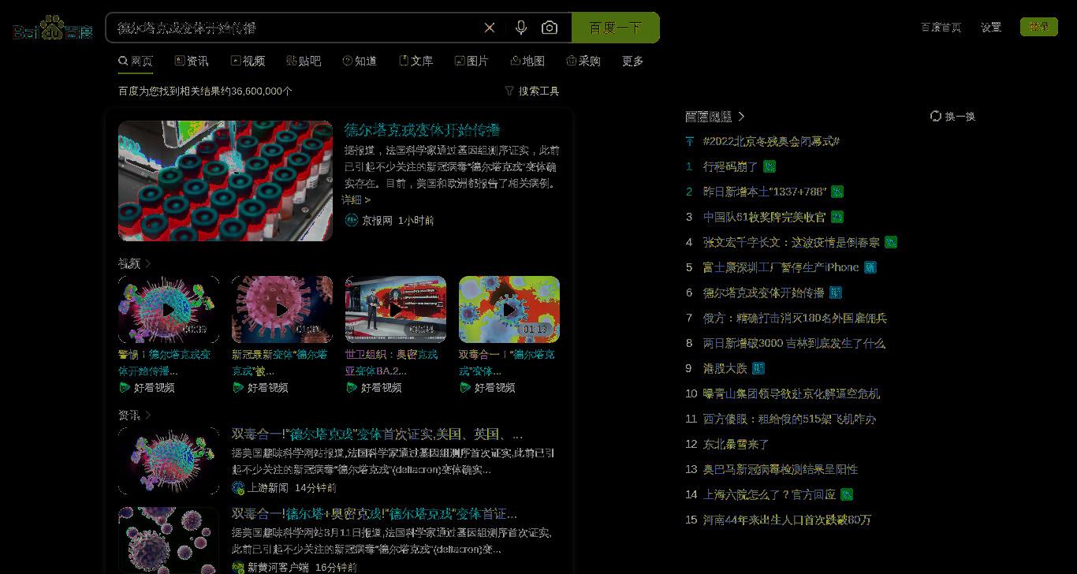
Task: Switch to the 视频 tab
Action: (x=248, y=61)
